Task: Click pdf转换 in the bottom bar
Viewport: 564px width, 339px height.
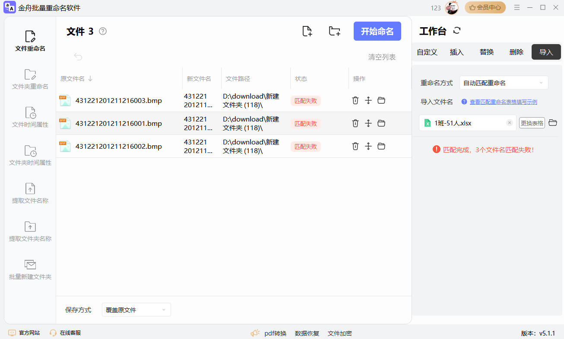Action: (276, 333)
